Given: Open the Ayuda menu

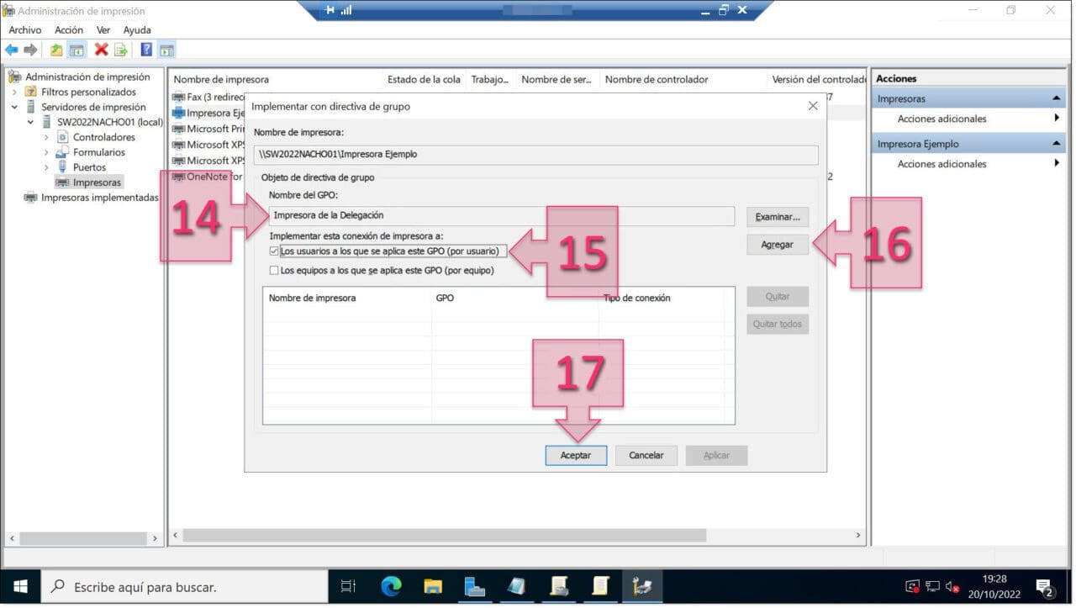Looking at the screenshot, I should 137,29.
